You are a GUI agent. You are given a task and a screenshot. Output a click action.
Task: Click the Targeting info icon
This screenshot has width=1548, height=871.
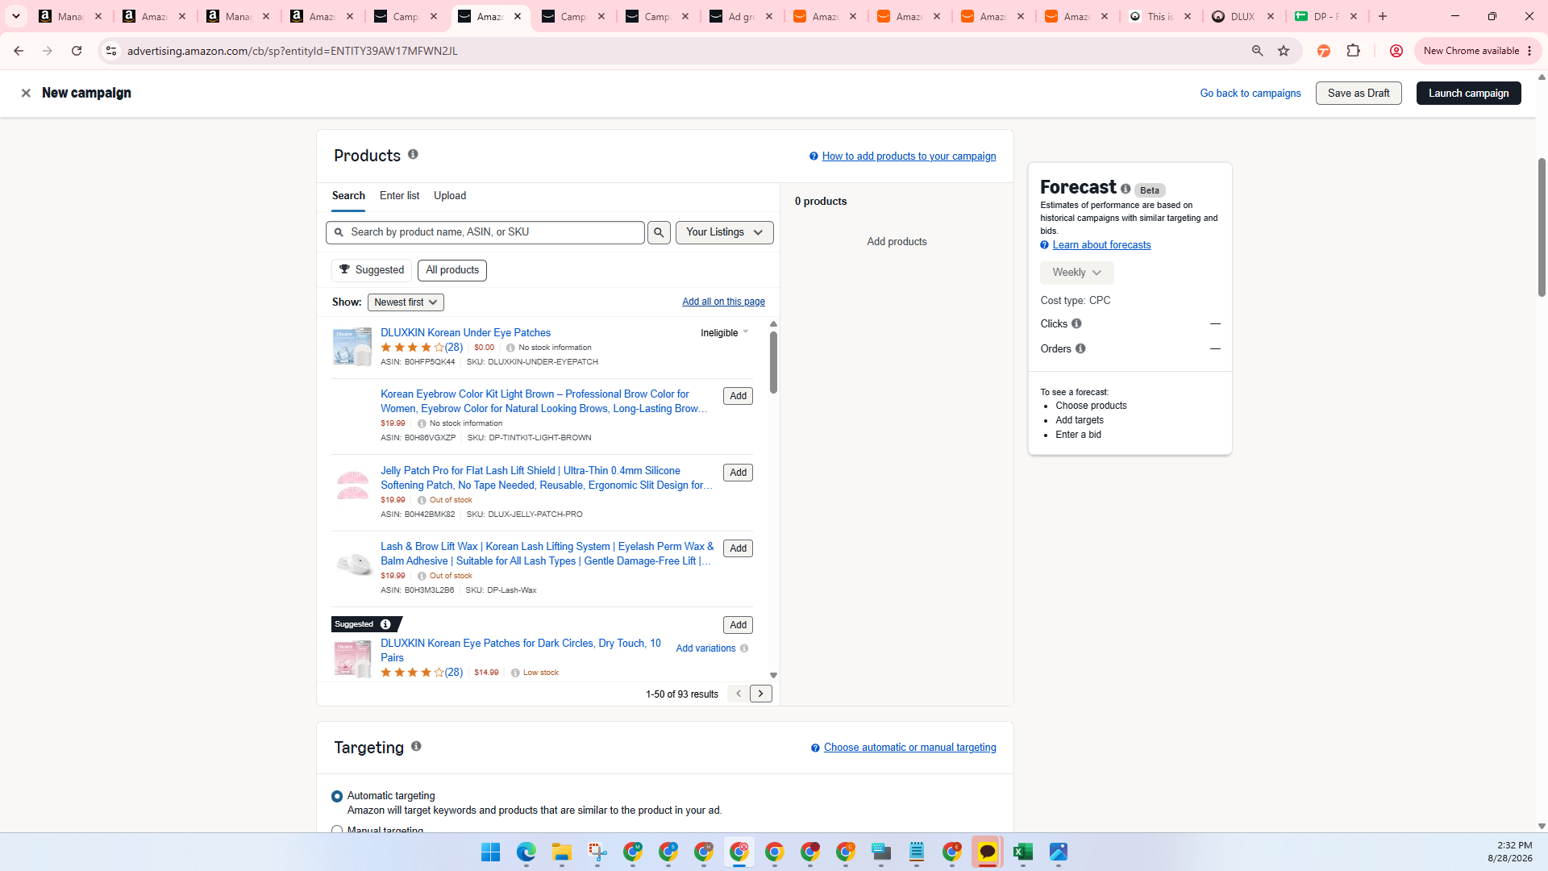(416, 747)
